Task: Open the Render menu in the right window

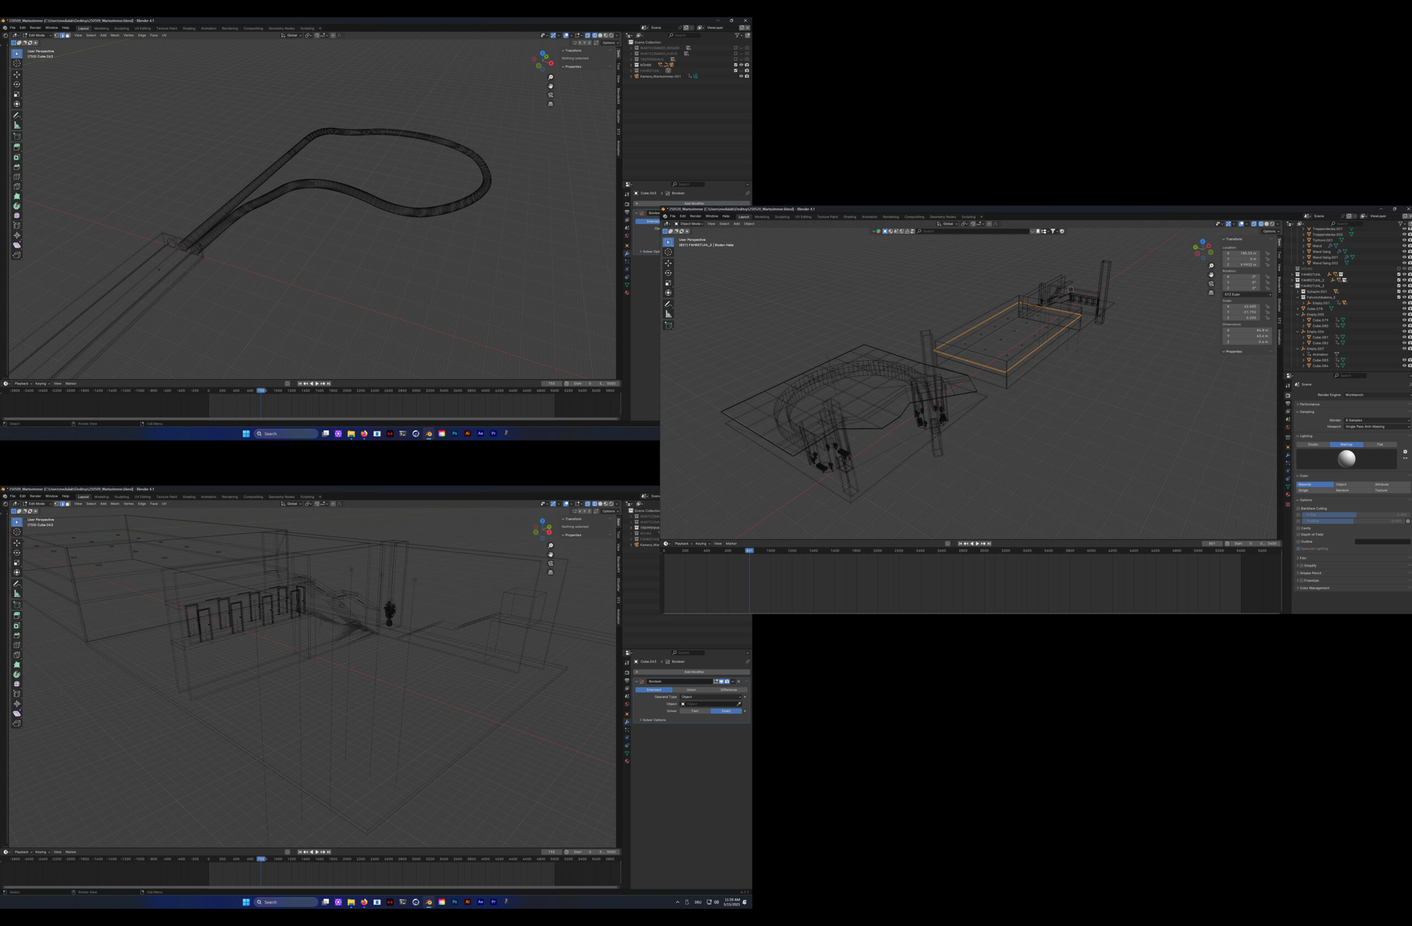Action: 696,217
